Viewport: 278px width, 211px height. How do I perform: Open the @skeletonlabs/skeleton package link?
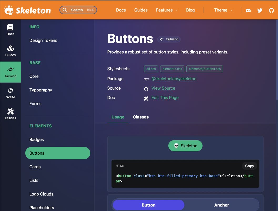tap(174, 79)
